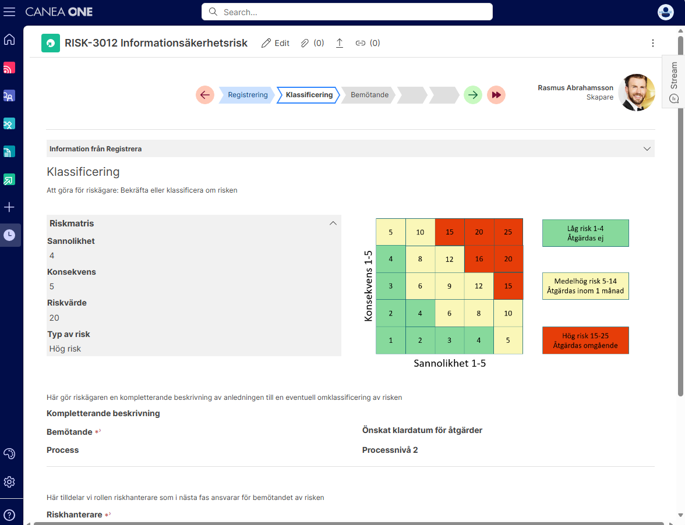Click the upload arrow icon

[x=340, y=42]
